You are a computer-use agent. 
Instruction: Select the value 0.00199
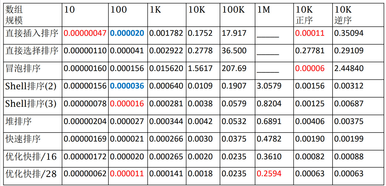pyautogui.click(x=349, y=139)
